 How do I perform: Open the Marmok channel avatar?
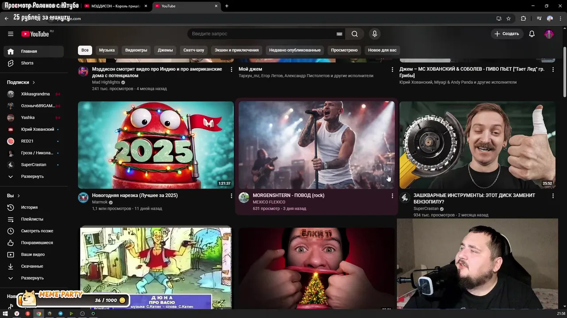point(83,197)
